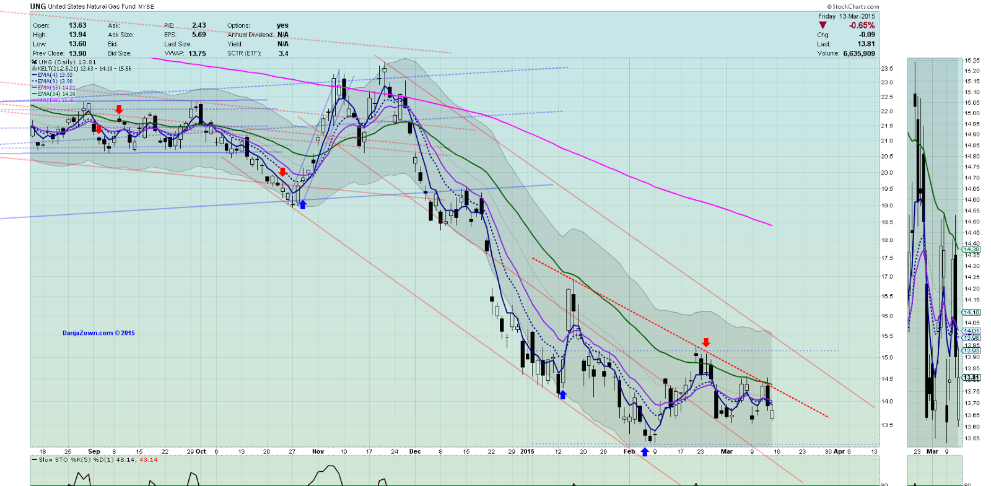The width and height of the screenshot is (991, 486).
Task: Click the 13.98 price tag in the zoom panel
Action: pyautogui.click(x=972, y=338)
